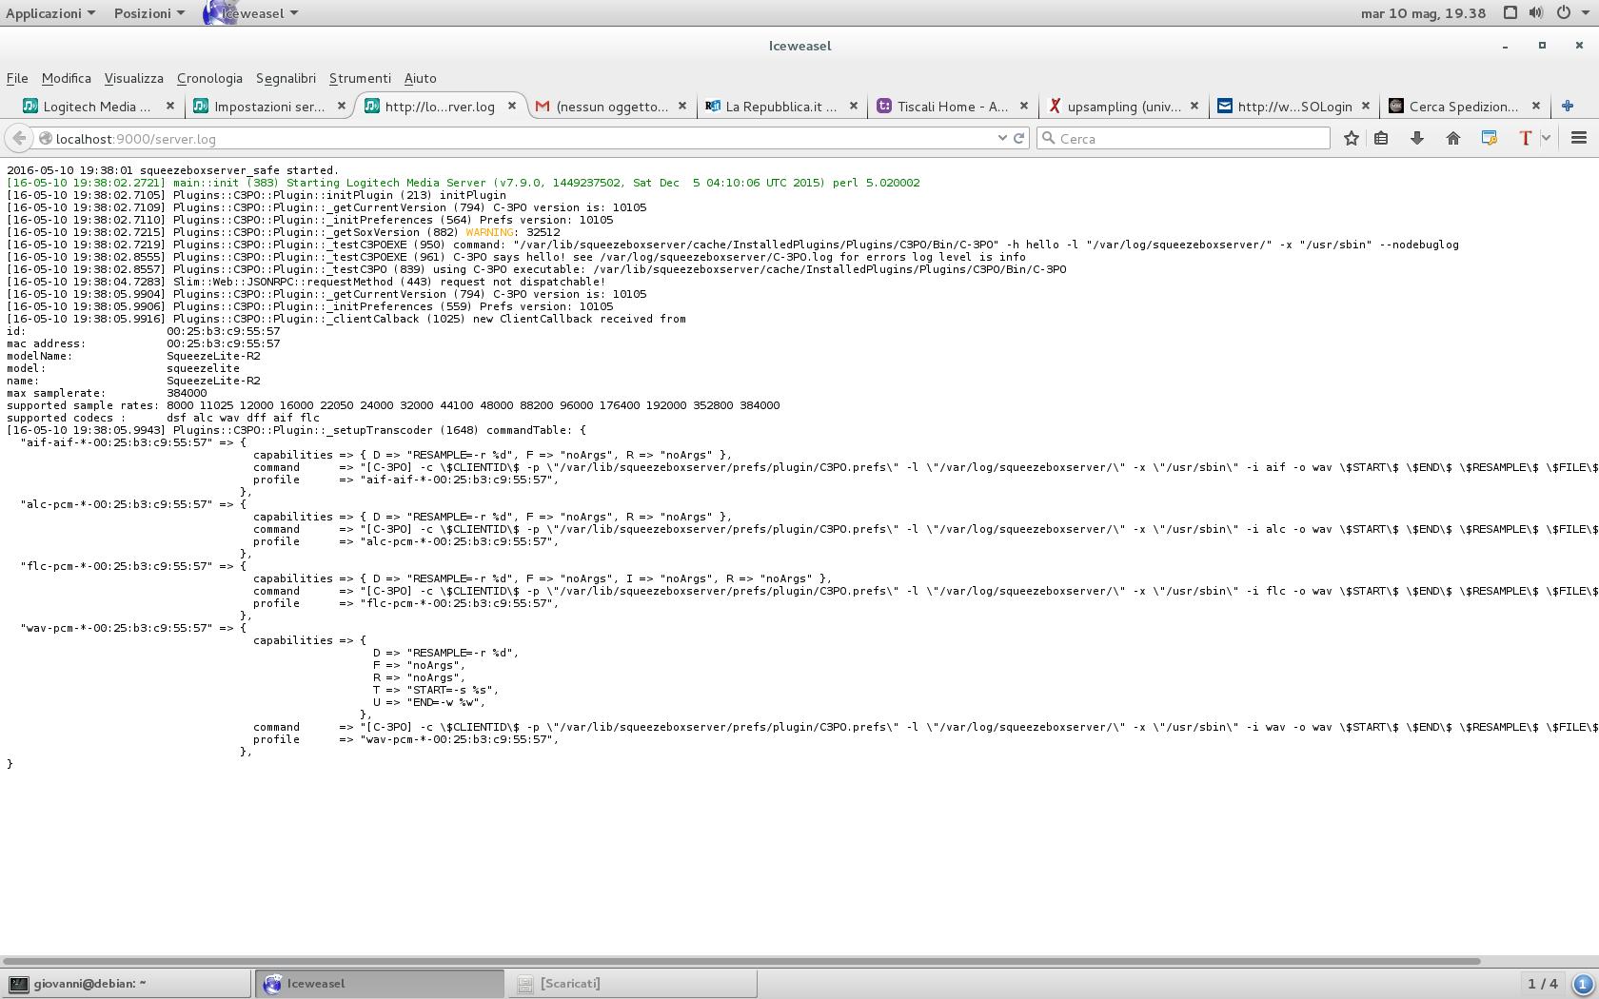Image resolution: width=1599 pixels, height=999 pixels.
Task: Open the Aiuto menu
Action: [x=420, y=78]
